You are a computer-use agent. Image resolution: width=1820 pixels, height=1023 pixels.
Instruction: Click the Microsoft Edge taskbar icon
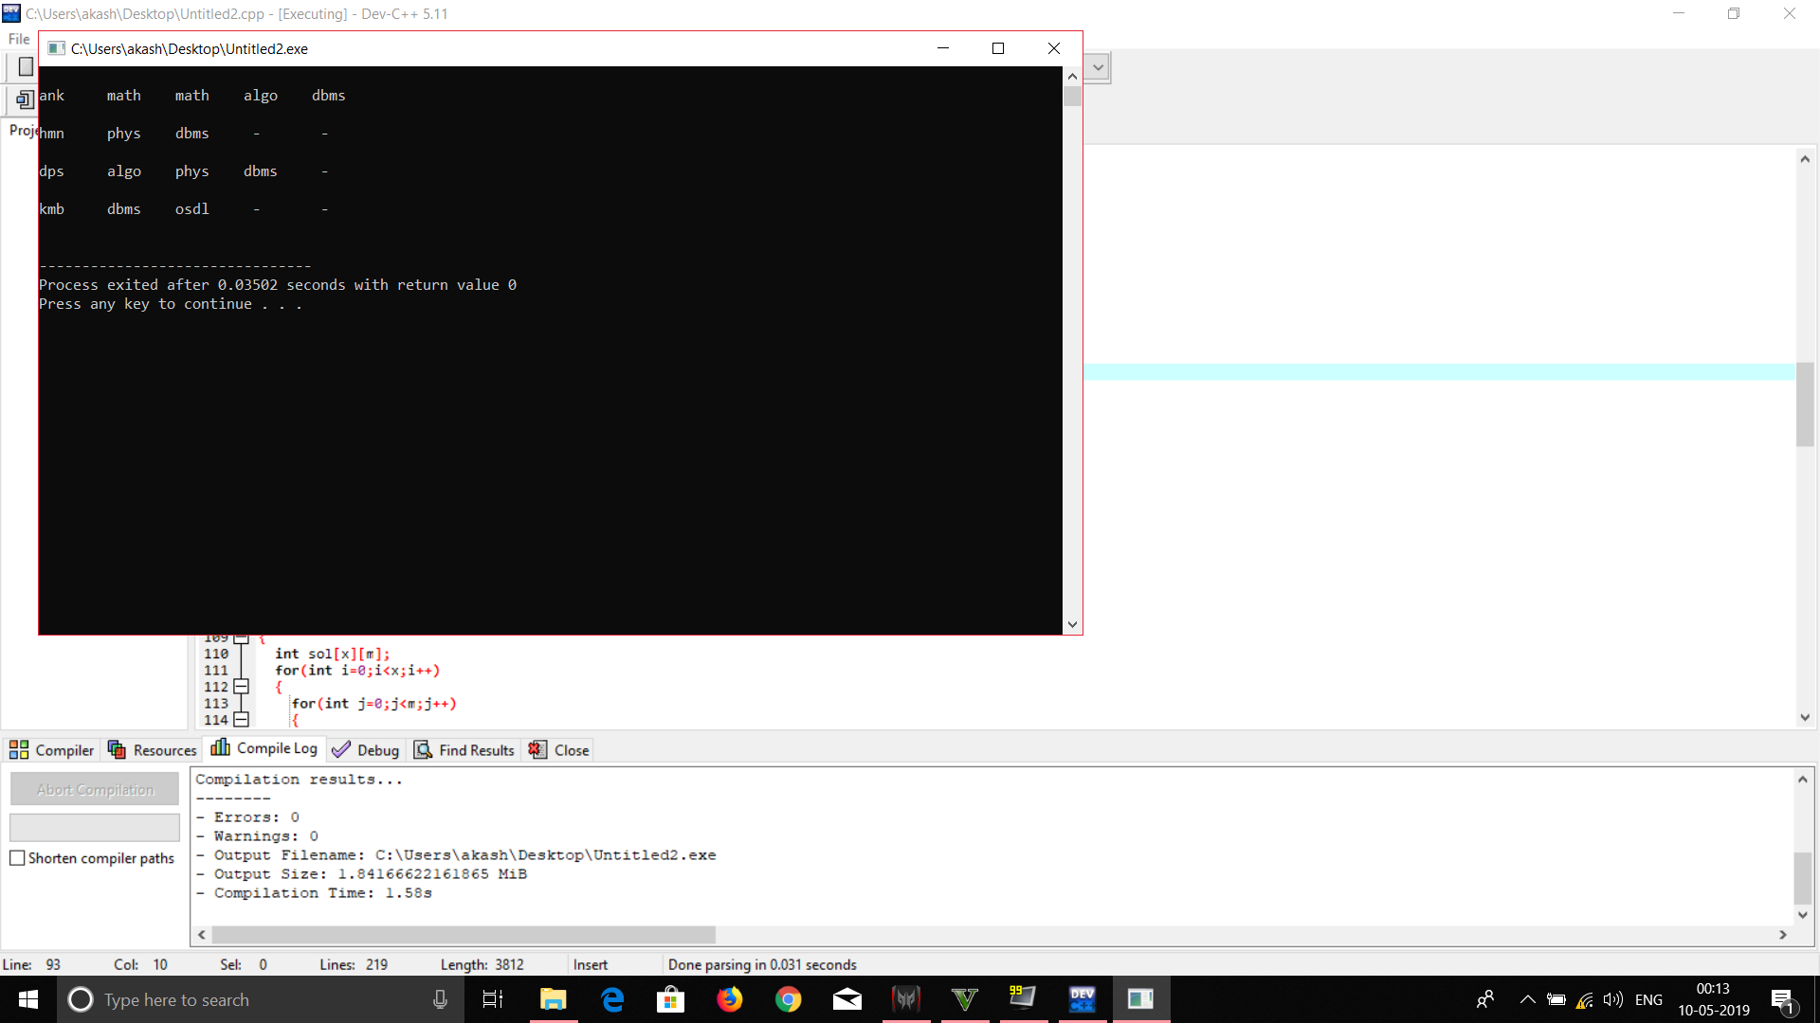(612, 999)
